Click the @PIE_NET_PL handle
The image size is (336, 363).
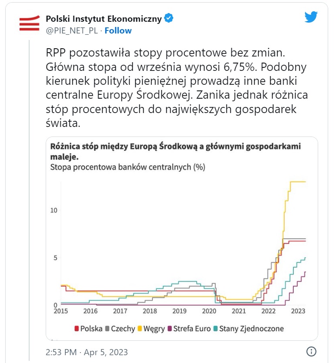click(x=72, y=30)
